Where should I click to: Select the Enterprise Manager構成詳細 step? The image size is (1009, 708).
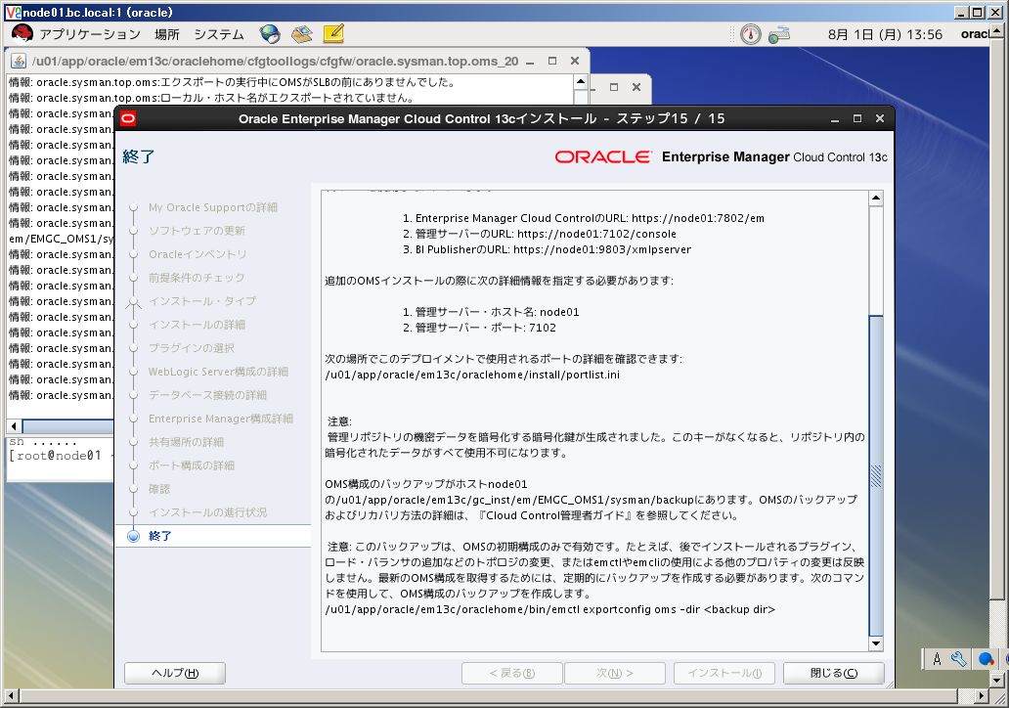(x=221, y=419)
